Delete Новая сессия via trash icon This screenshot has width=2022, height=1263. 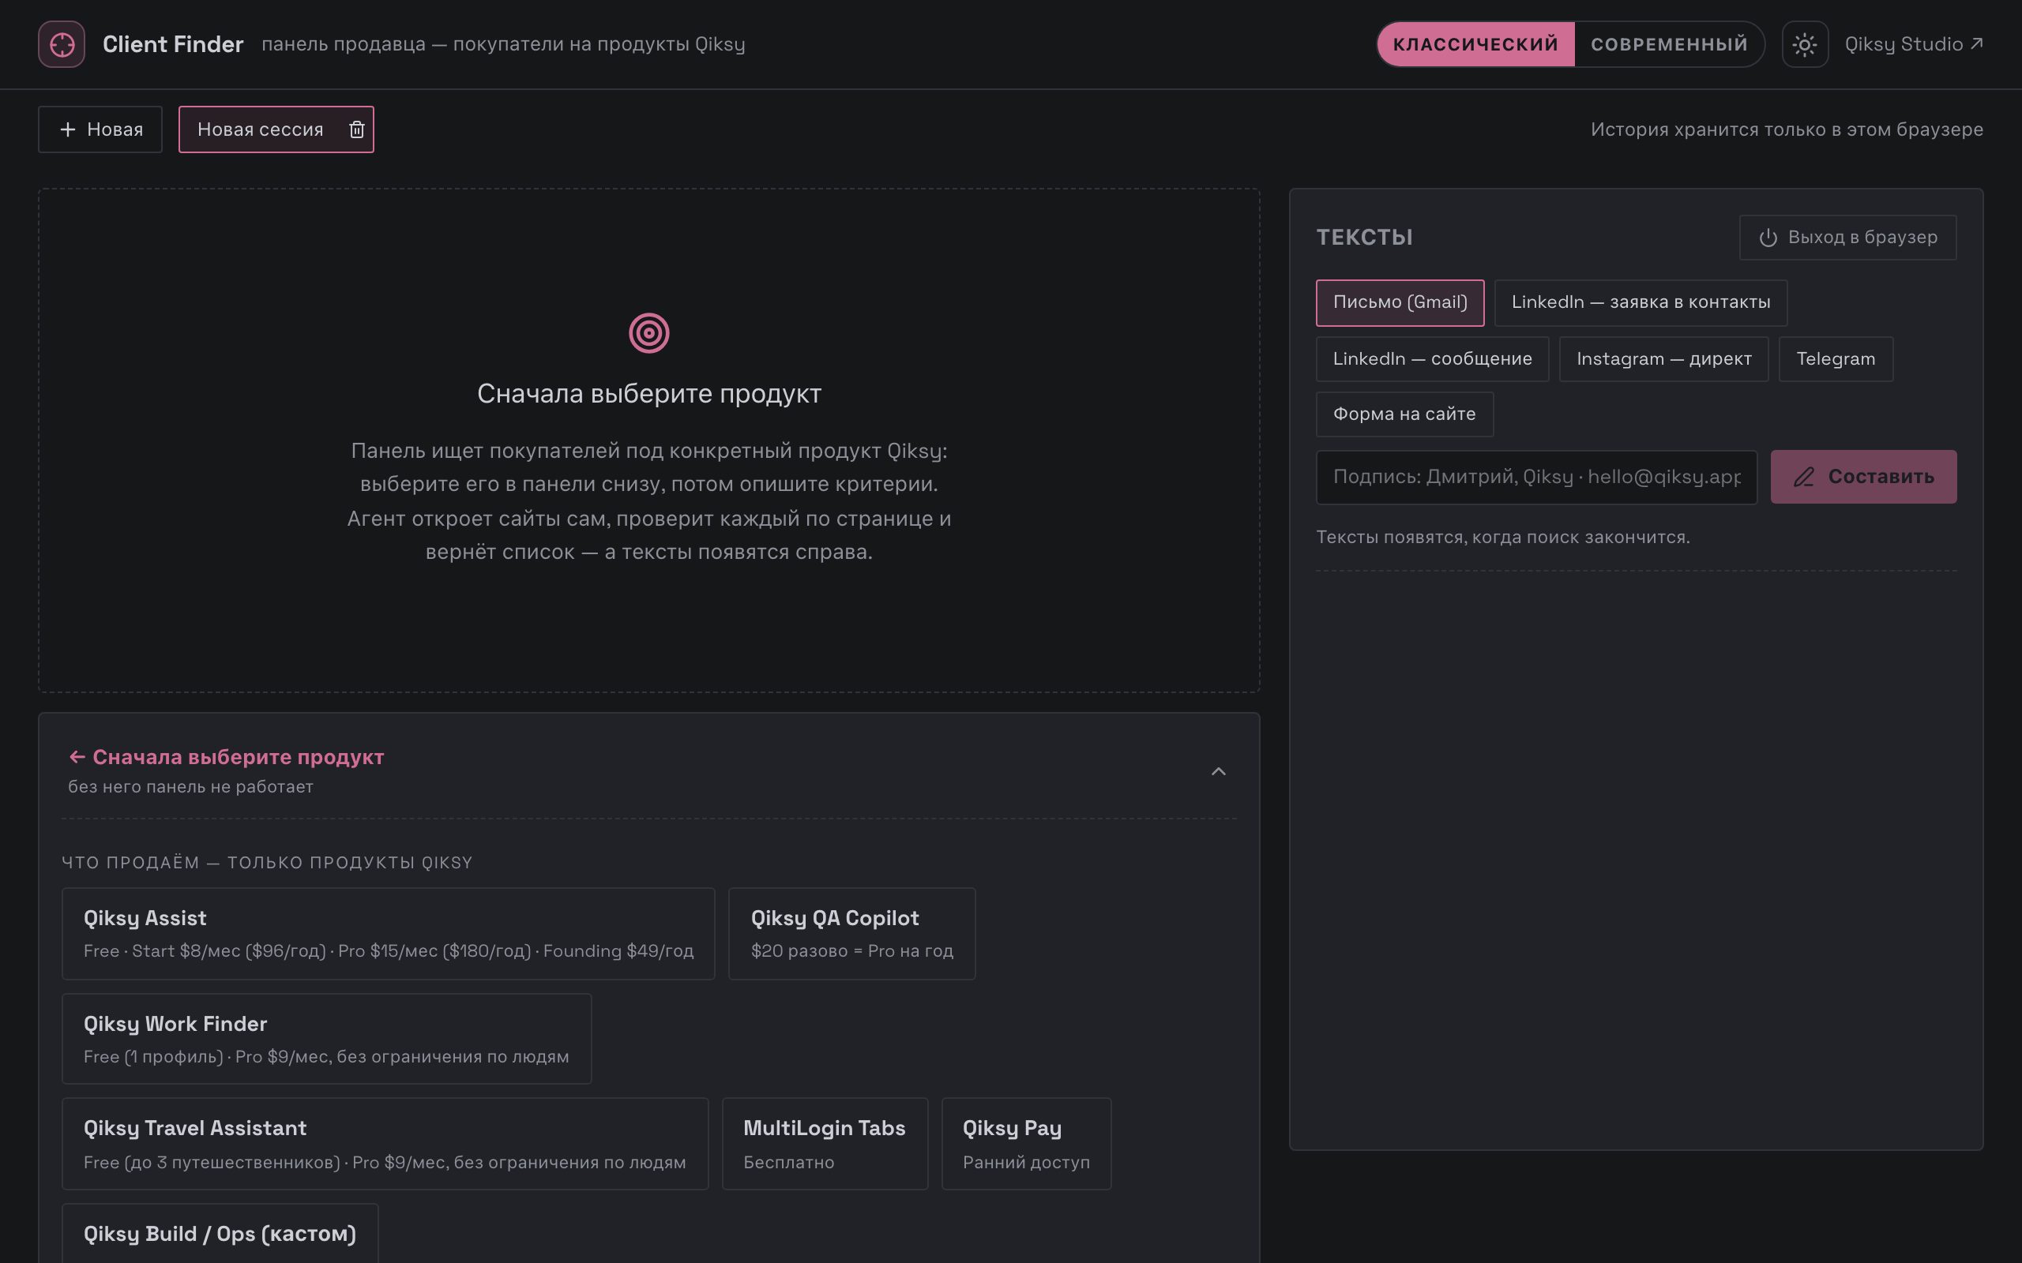357,129
